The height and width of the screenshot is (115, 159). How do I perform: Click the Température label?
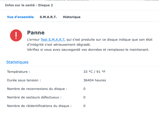(x=19, y=72)
